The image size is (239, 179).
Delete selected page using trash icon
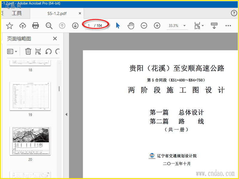pos(28,51)
